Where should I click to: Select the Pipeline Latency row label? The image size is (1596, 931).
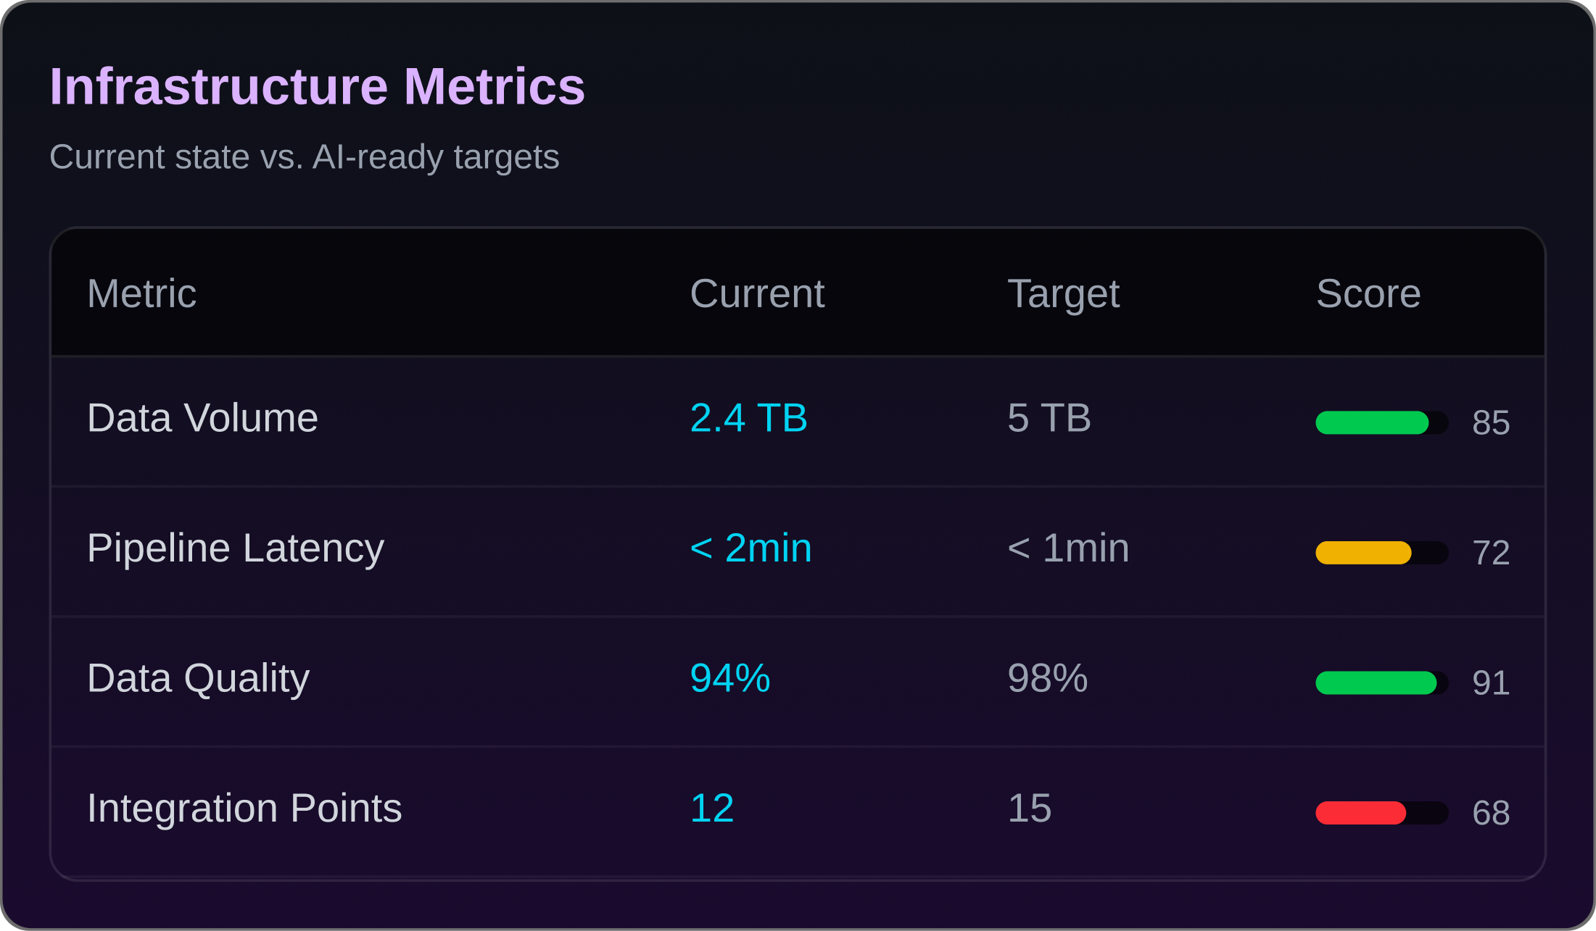coord(235,548)
